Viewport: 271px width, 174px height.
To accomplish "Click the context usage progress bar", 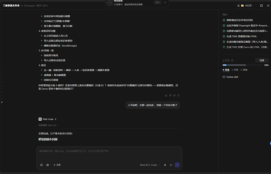I will click(x=242, y=65).
